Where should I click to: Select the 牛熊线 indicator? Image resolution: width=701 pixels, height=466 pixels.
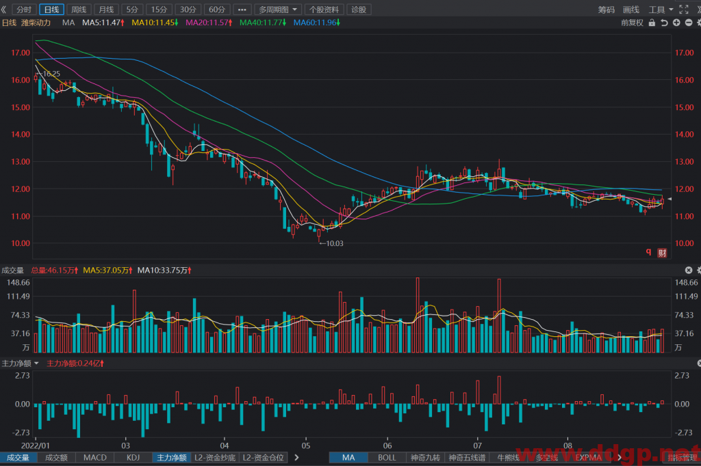[x=509, y=458]
